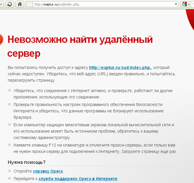This screenshot has height=183, width=194.
Task: Open the справку Opera help link
Action: [x=48, y=171]
